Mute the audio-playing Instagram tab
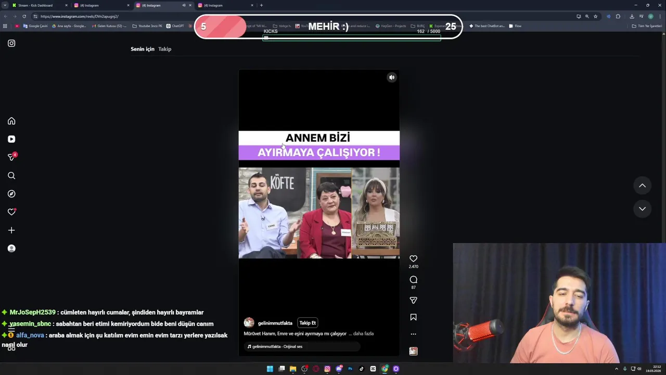666x375 pixels. pyautogui.click(x=184, y=5)
